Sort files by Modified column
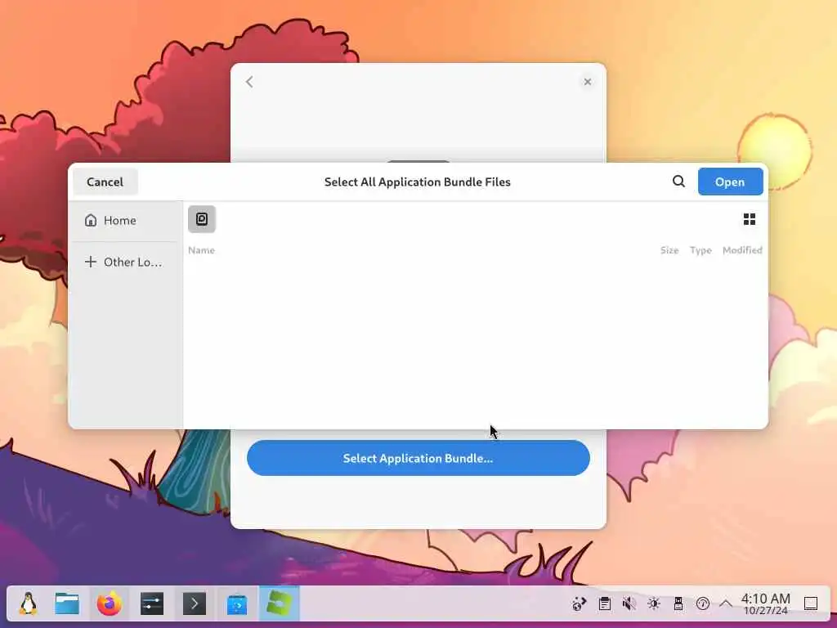The image size is (837, 628). (x=742, y=250)
